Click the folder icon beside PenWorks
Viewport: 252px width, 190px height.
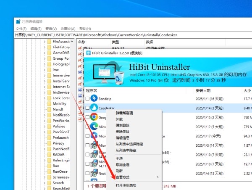coord(49,121)
